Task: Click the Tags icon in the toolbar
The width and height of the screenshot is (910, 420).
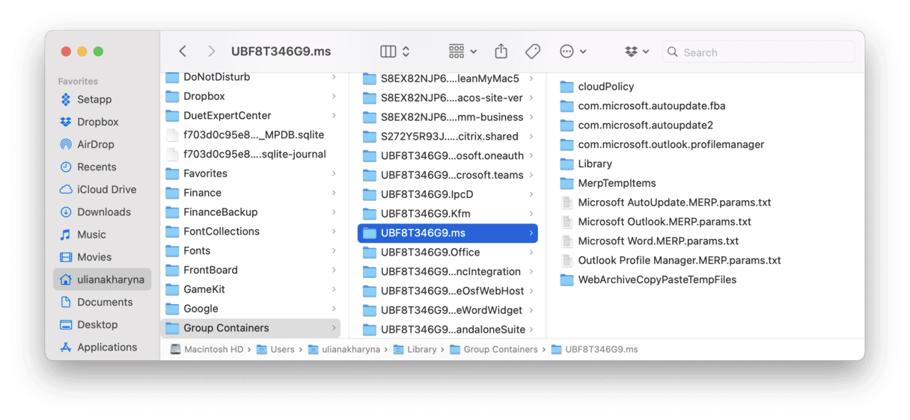Action: point(533,52)
